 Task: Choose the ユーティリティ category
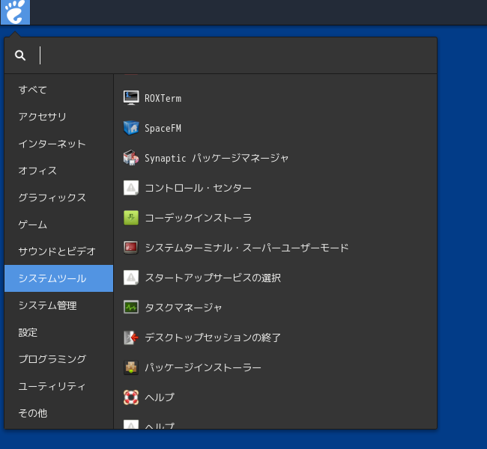coord(58,386)
